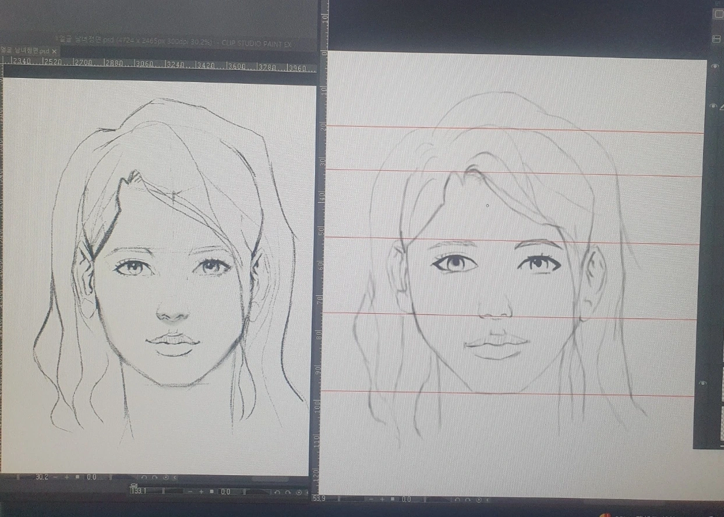
Task: Click the square fit button in 133.1 bar
Action: (211, 491)
